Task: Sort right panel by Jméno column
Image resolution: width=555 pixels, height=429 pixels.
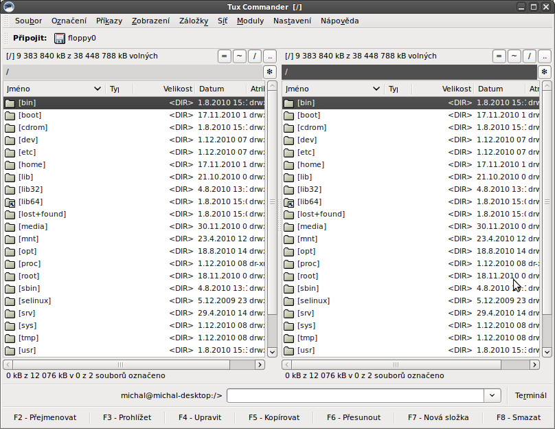Action: (x=333, y=89)
